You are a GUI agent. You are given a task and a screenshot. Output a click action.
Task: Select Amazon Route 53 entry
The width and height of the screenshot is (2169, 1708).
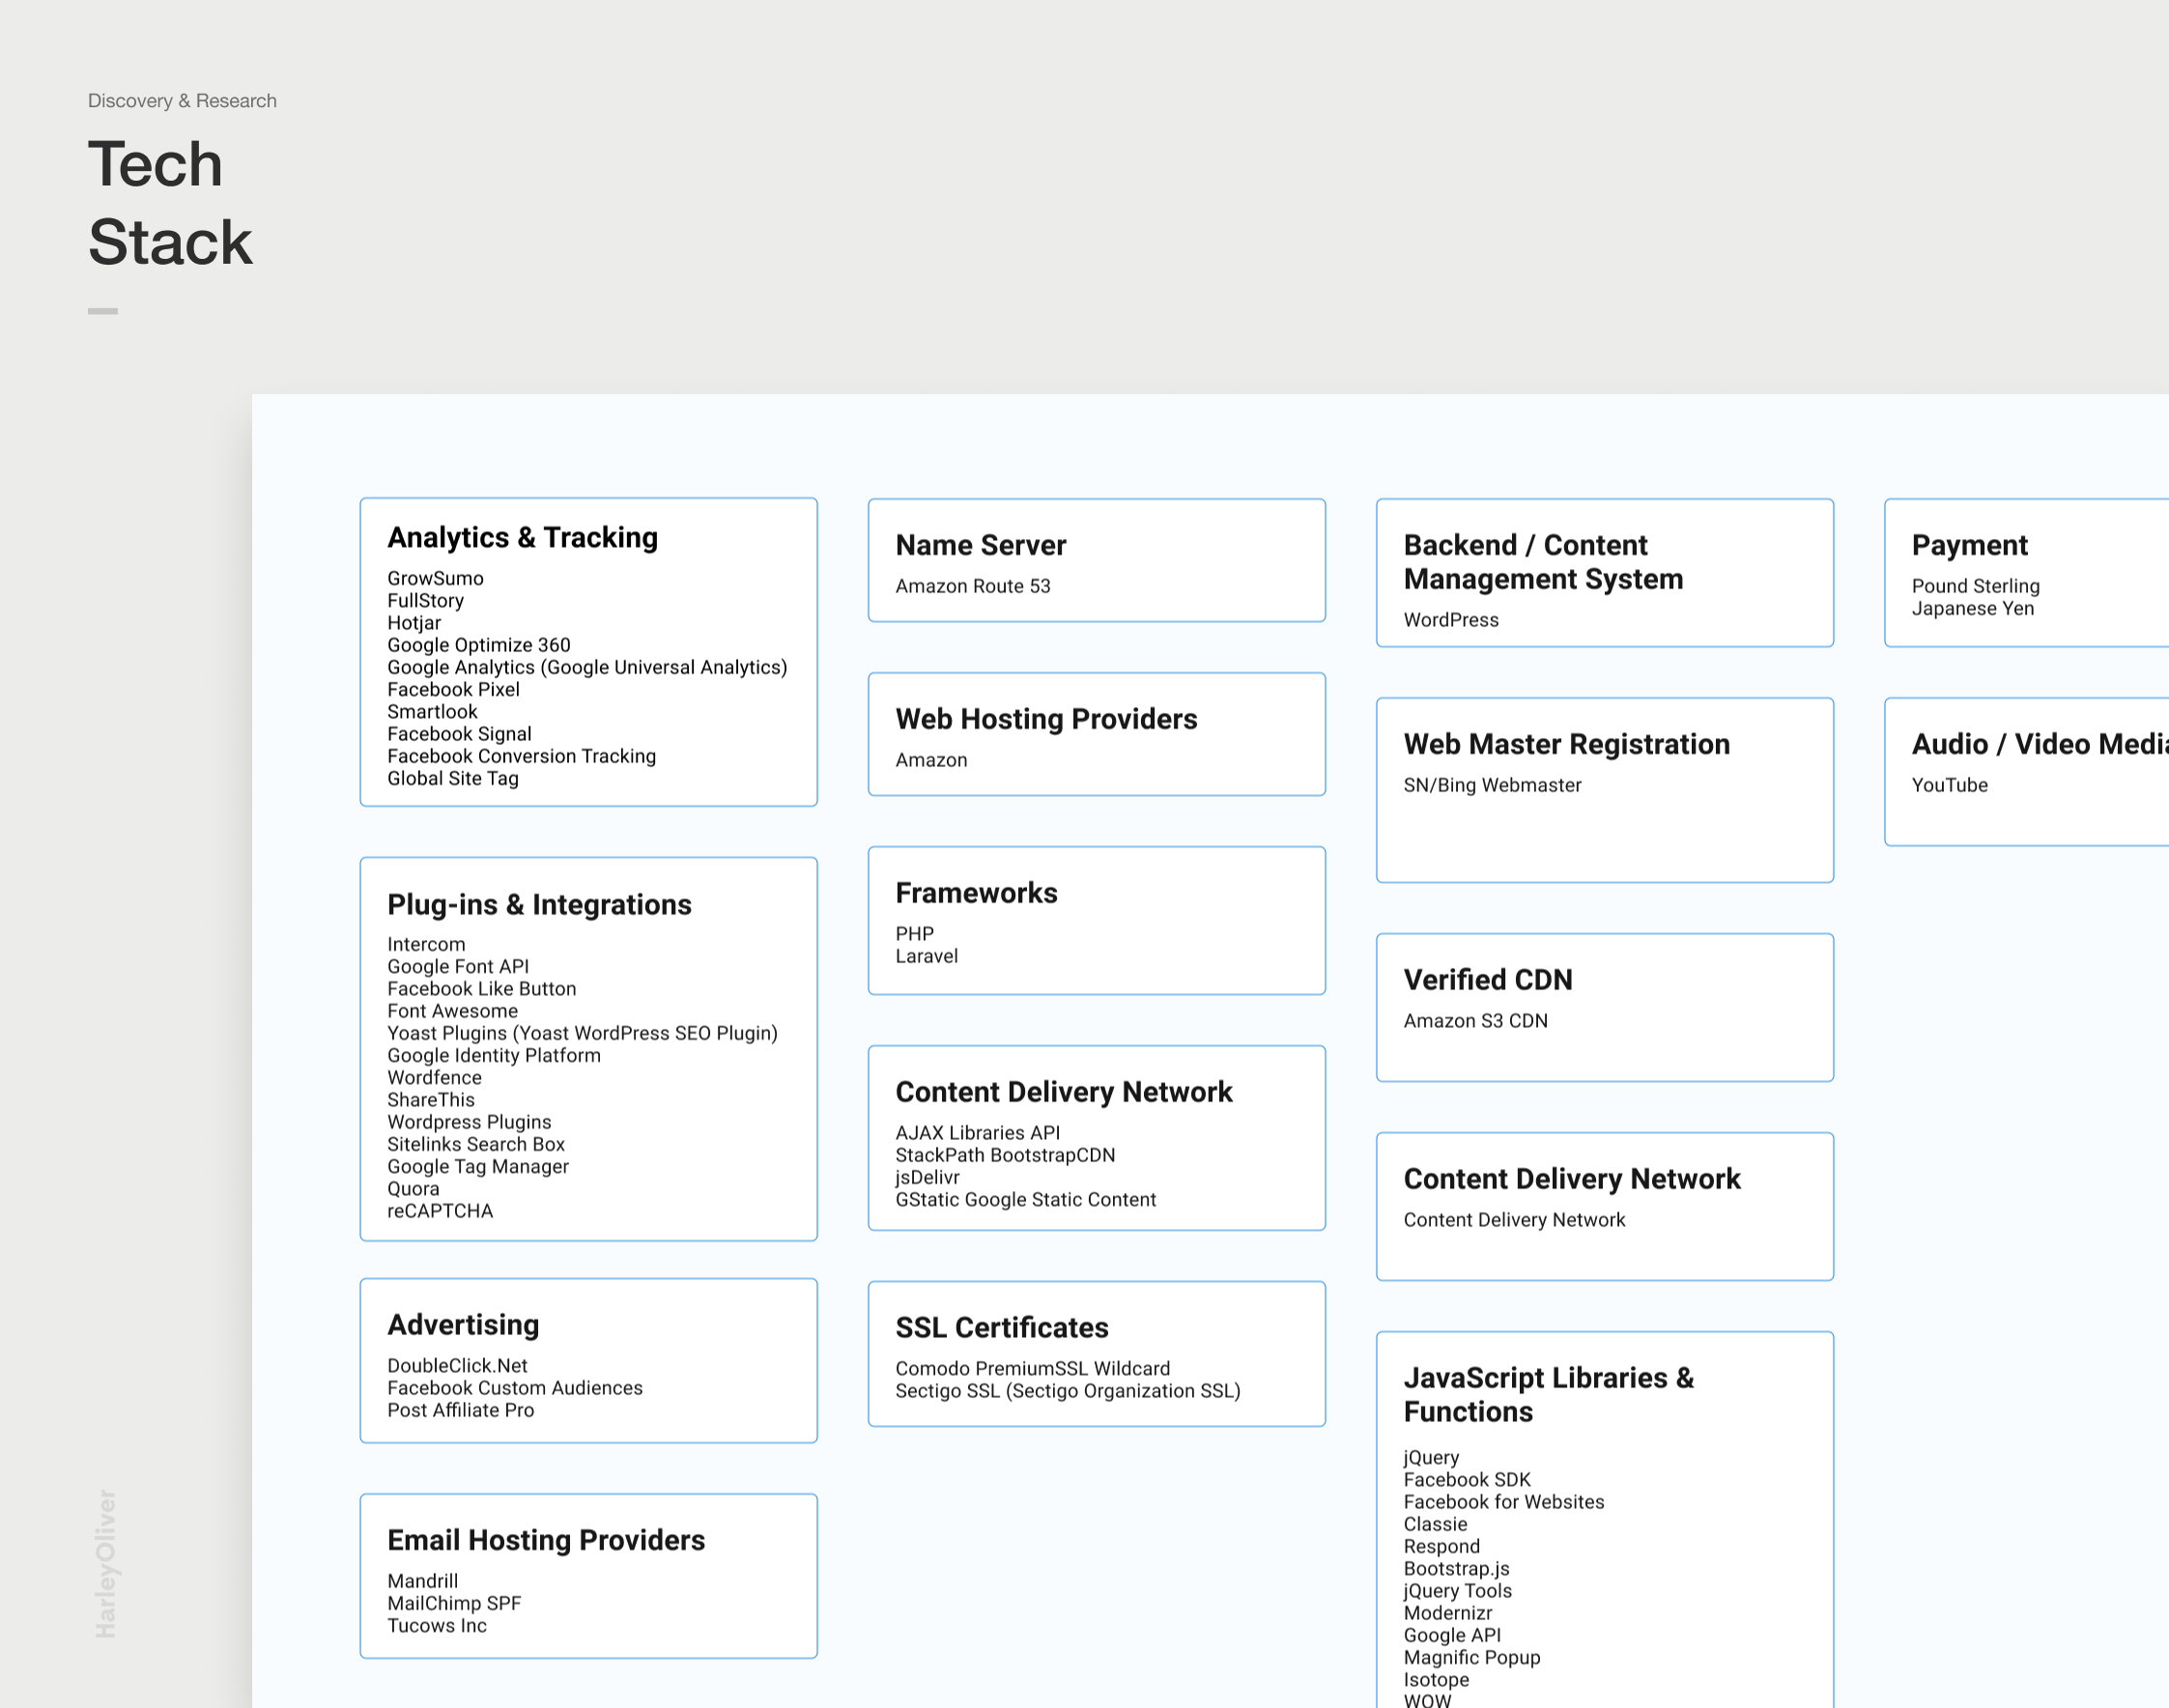[x=972, y=587]
